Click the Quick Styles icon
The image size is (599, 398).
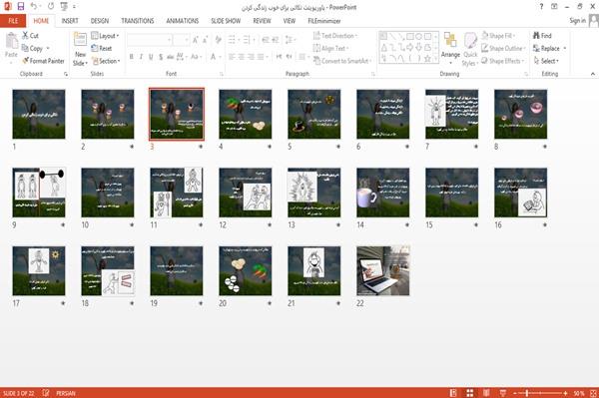point(470,41)
